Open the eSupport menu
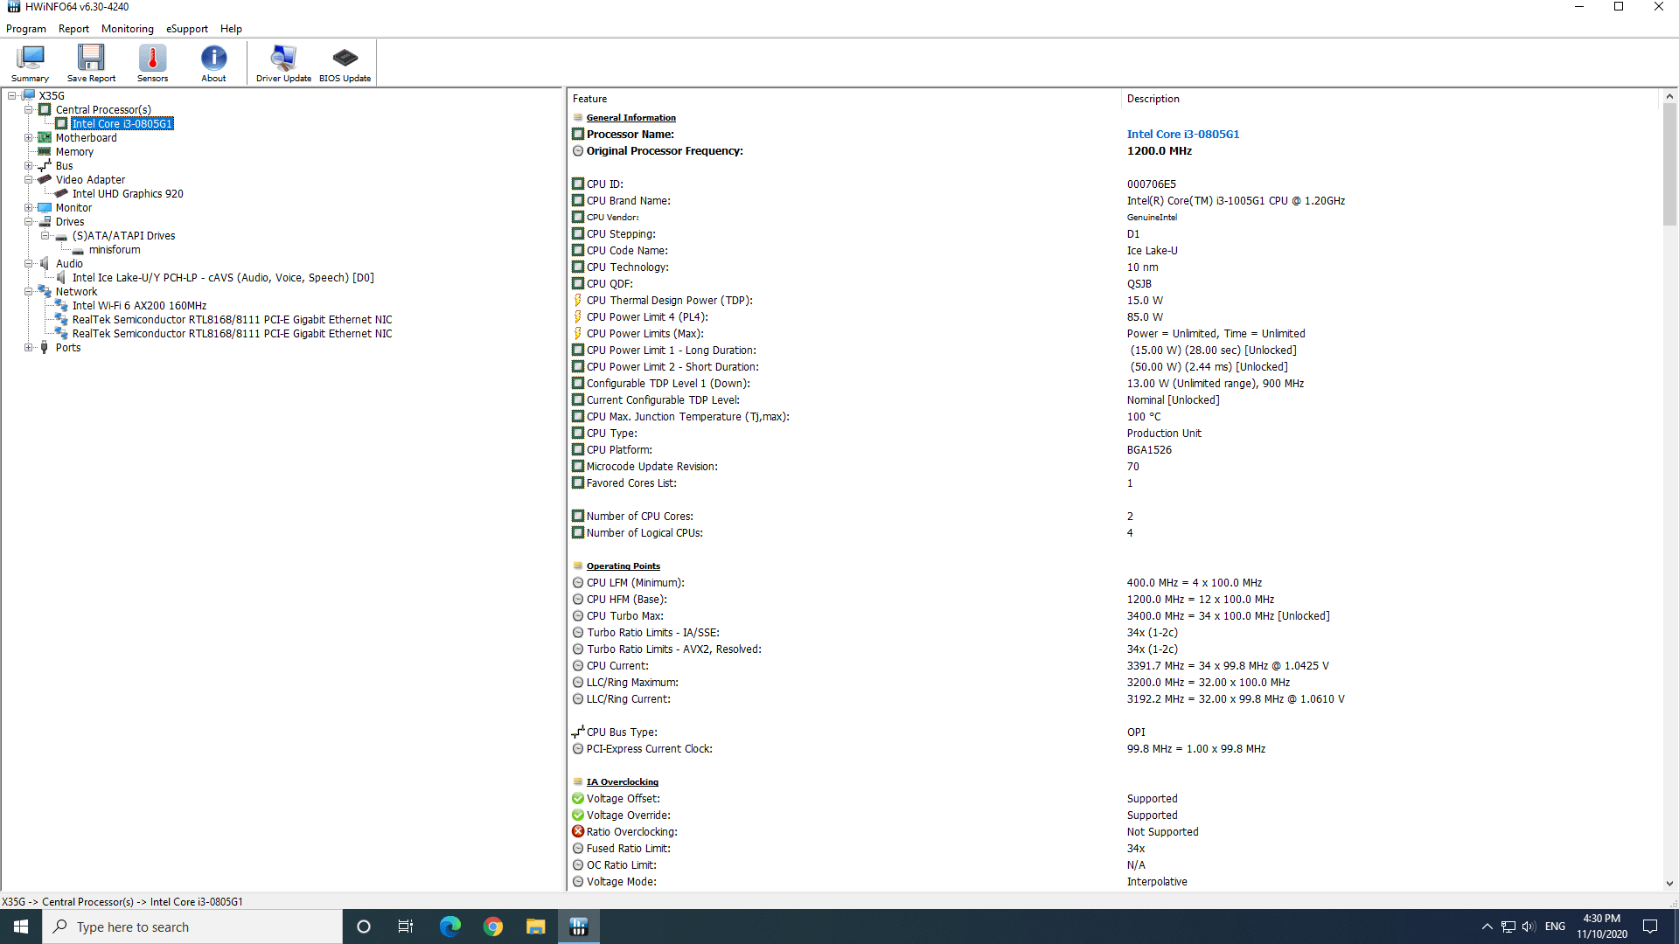The width and height of the screenshot is (1679, 944). (x=187, y=29)
